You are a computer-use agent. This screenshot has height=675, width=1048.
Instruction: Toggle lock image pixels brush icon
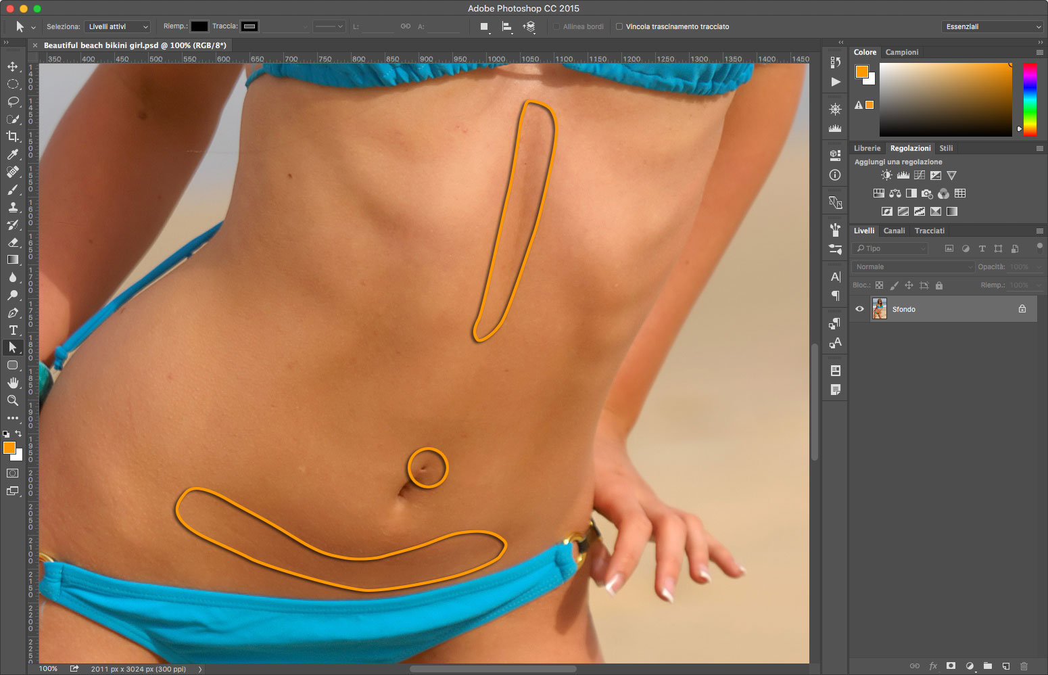pyautogui.click(x=894, y=285)
